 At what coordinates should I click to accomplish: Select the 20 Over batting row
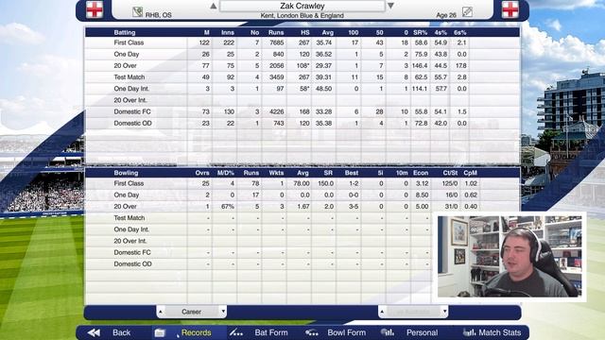pyautogui.click(x=302, y=66)
